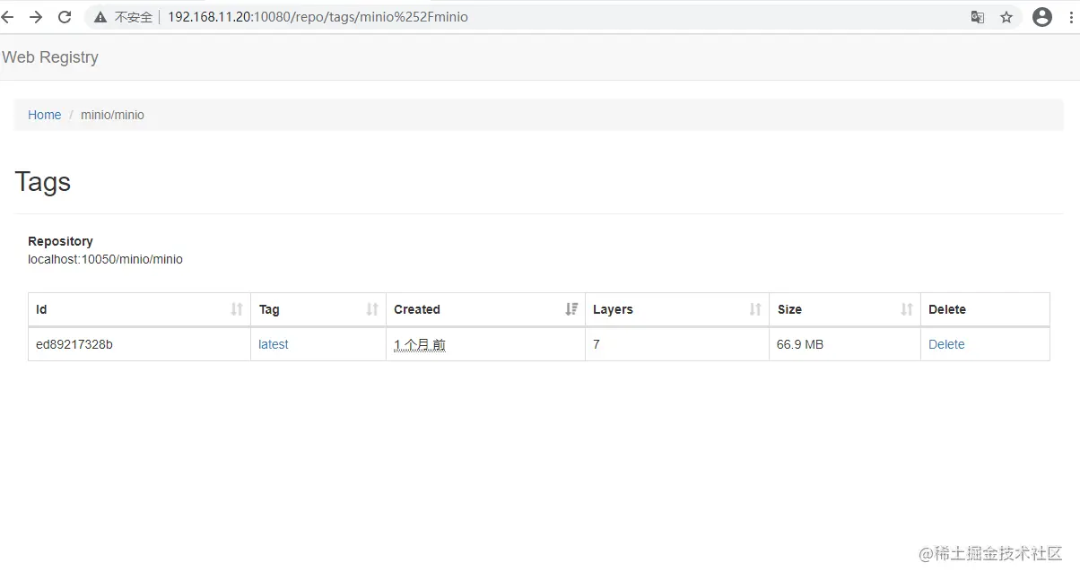1080x580 pixels.
Task: Click the size value 66.9 MB
Action: click(800, 344)
